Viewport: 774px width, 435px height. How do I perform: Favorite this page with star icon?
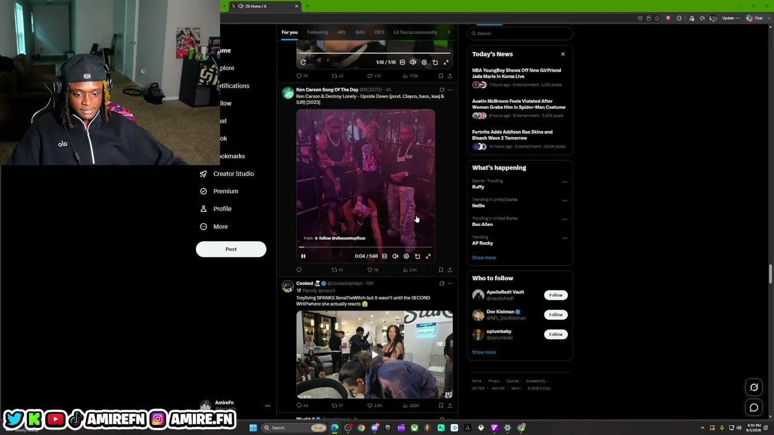pos(658,18)
